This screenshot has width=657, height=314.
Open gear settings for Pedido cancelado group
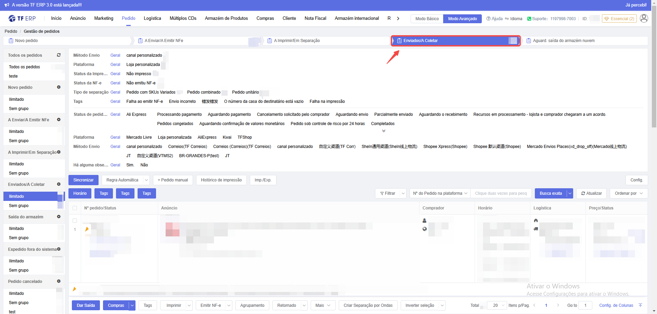click(x=59, y=281)
